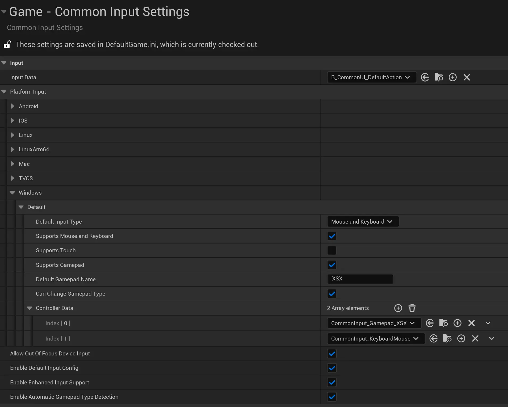Expand the Mac platform row

pyautogui.click(x=12, y=164)
